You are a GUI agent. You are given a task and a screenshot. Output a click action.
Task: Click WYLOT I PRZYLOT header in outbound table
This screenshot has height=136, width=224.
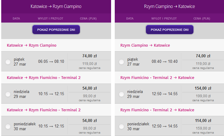[x=50, y=19]
